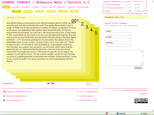Select cards 1-5 pill
Image resolution: width=154 pixels, height=115 pixels.
[x=16, y=11]
